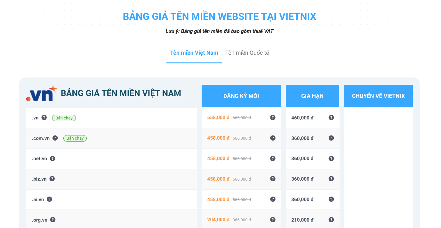Click the crossed-out 366,000 đ price
The height and width of the screenshot is (228, 441).
(x=242, y=220)
